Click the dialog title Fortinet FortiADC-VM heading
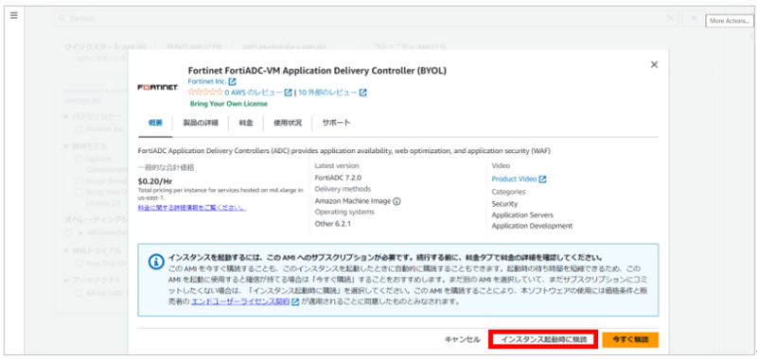 tap(317, 70)
